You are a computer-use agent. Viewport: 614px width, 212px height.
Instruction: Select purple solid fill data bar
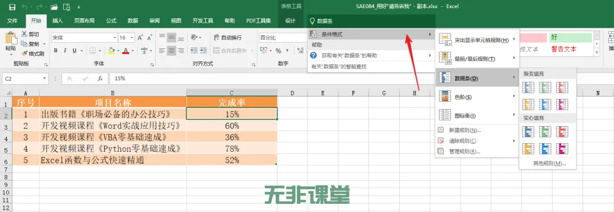point(562,149)
